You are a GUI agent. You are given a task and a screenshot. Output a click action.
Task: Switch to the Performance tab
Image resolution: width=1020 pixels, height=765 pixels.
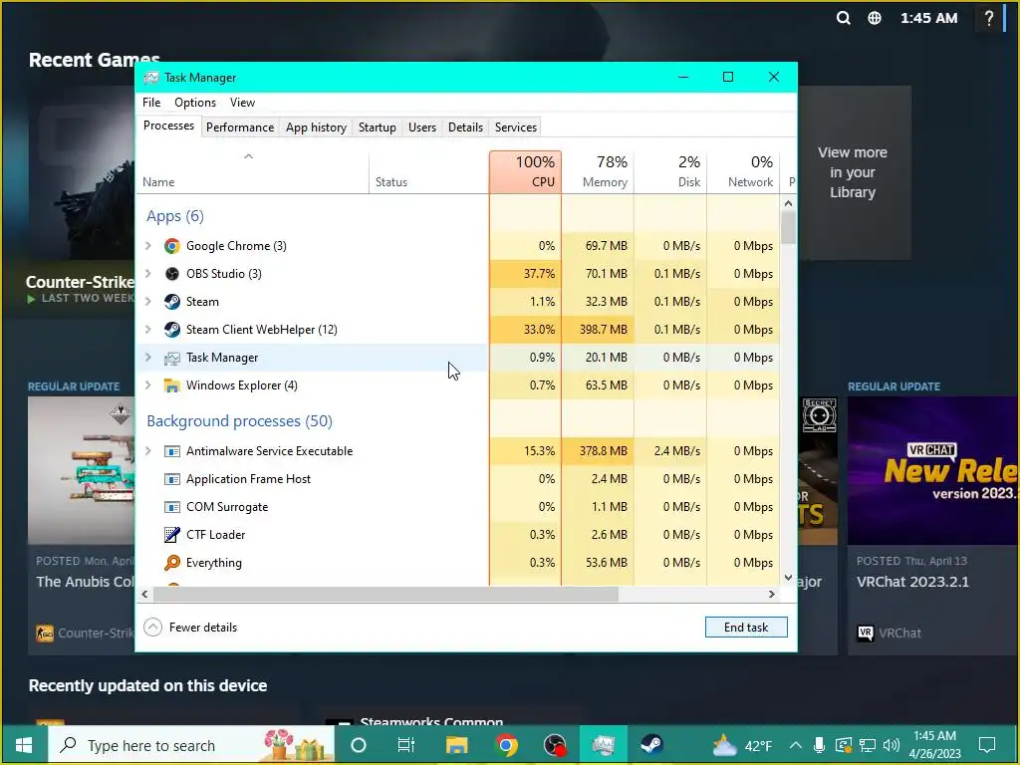click(240, 127)
